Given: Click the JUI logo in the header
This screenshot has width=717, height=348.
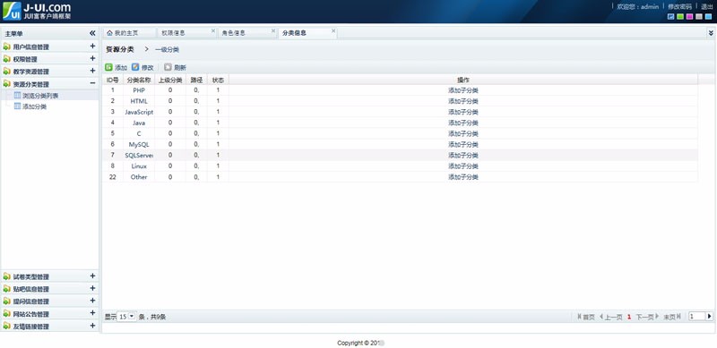Looking at the screenshot, I should coord(37,11).
